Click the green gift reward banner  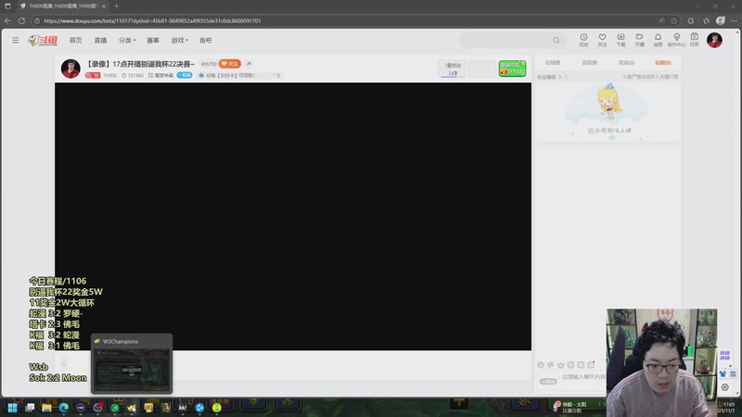pyautogui.click(x=512, y=69)
